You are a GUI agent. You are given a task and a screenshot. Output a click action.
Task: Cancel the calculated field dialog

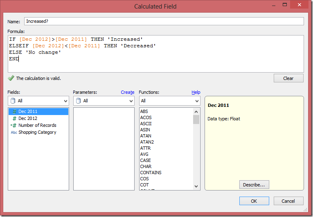pos(288,201)
